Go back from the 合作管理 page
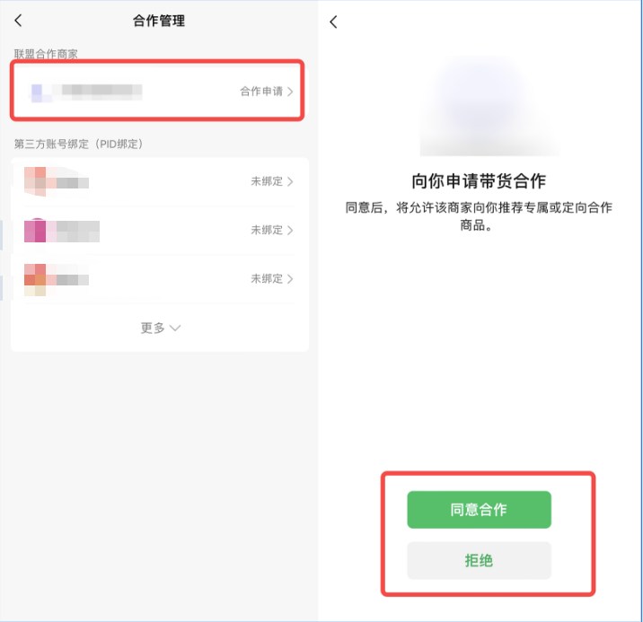This screenshot has width=643, height=622. pos(18,21)
